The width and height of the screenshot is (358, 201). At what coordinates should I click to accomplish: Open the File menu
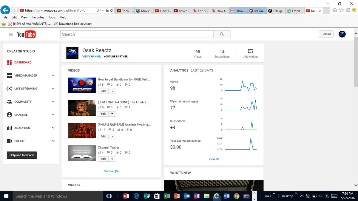[5, 17]
